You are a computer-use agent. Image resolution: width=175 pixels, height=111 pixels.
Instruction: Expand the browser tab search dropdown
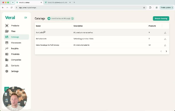[x=13, y=2]
